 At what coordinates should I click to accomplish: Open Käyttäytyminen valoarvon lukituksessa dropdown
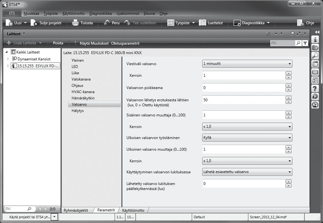(247, 172)
